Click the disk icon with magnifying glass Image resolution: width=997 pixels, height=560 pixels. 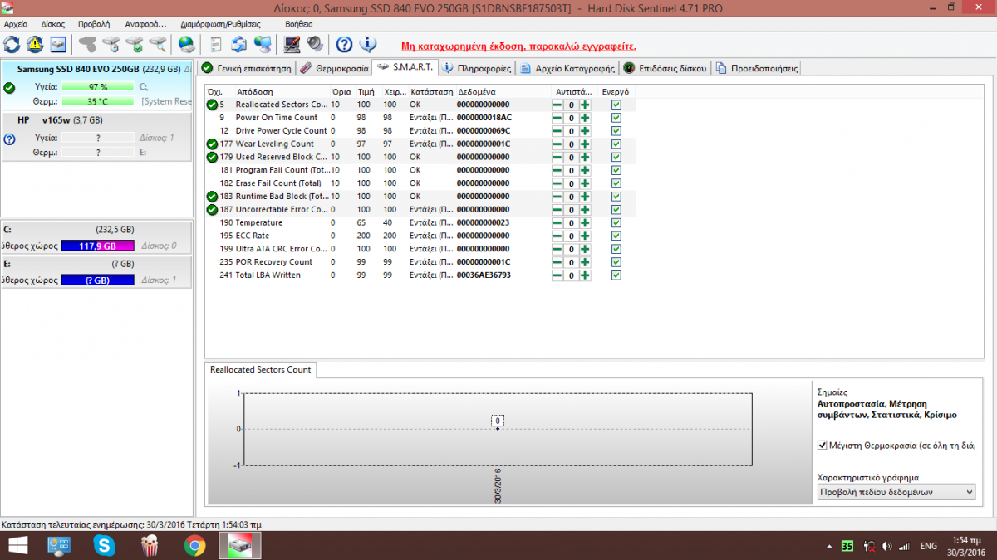click(x=157, y=45)
